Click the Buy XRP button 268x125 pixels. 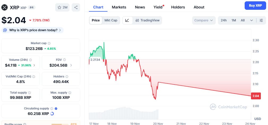pyautogui.click(x=255, y=6)
